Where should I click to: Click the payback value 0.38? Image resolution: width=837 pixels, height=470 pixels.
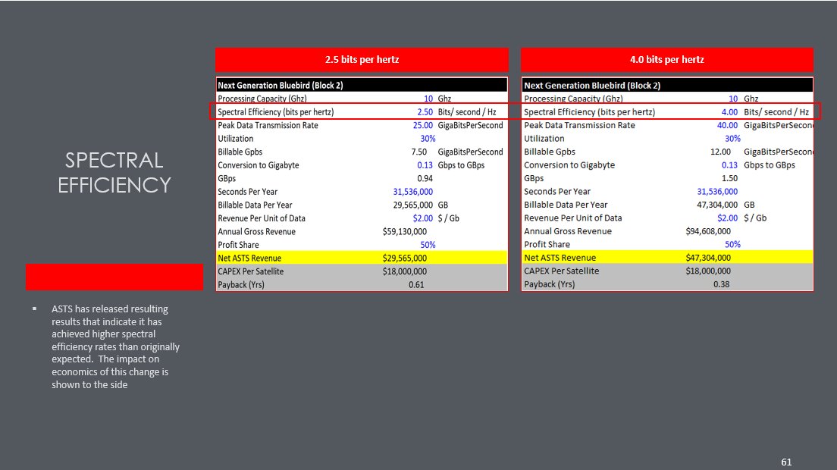(721, 284)
